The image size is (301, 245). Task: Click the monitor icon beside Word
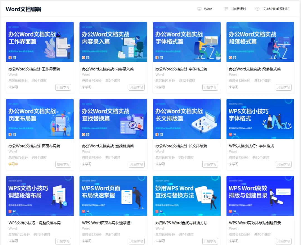click(x=200, y=9)
